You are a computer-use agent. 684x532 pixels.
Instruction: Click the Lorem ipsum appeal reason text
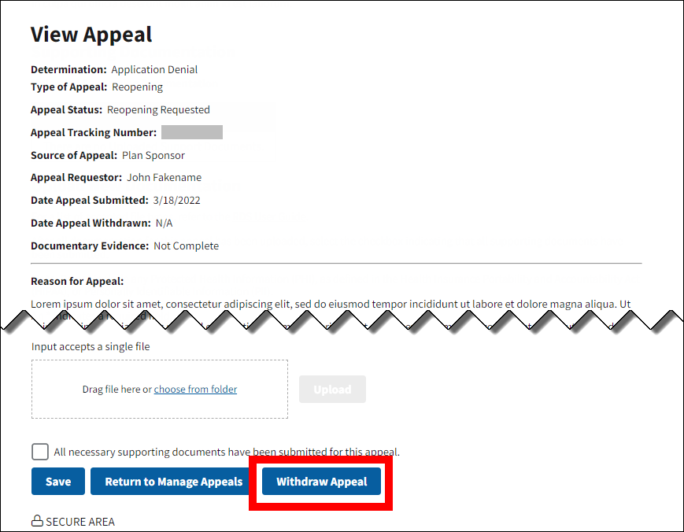315,304
